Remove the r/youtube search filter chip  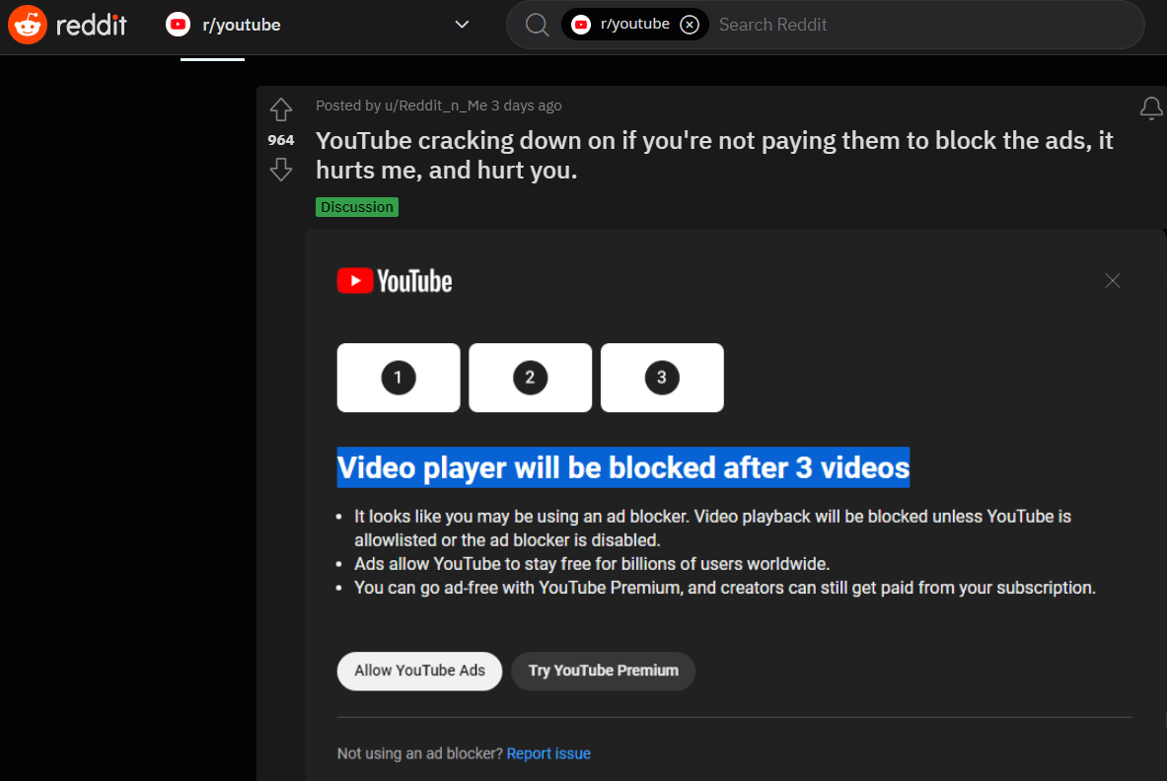point(690,25)
